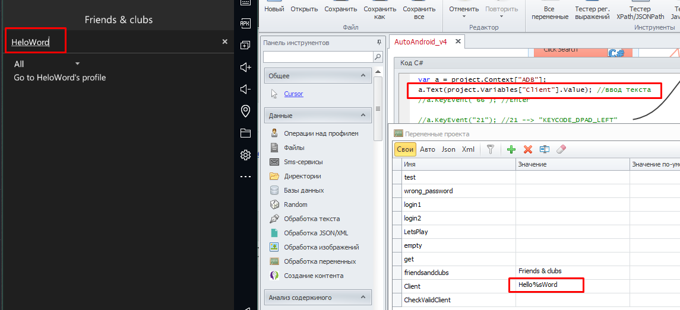Open the Отменить dropdown arrow
The height and width of the screenshot is (310, 680).
(464, 17)
